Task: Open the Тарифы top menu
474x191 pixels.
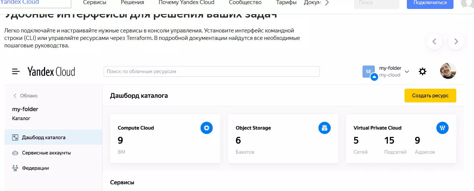Action: [286, 3]
